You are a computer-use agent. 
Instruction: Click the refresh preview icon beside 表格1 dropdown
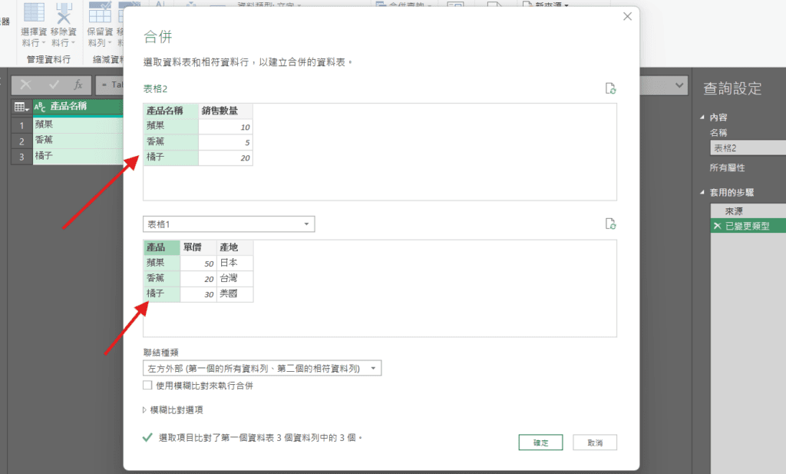[x=610, y=224]
